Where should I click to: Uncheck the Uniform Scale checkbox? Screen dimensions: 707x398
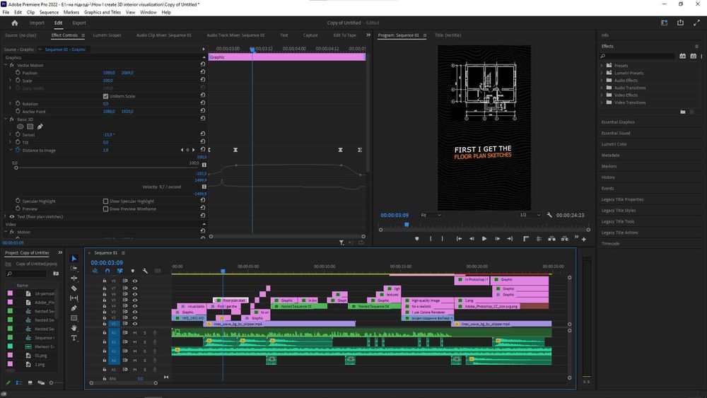106,96
